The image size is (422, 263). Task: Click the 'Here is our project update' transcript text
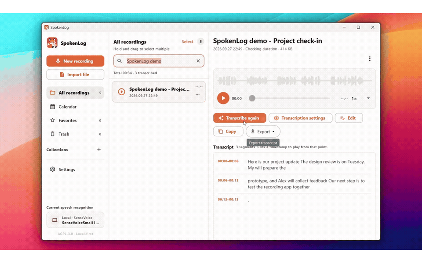(x=306, y=165)
